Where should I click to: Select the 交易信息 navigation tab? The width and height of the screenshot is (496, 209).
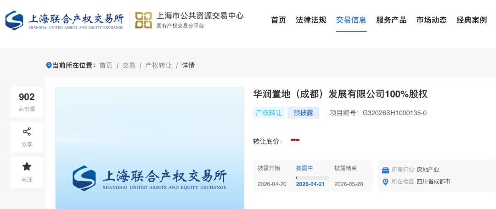point(351,20)
